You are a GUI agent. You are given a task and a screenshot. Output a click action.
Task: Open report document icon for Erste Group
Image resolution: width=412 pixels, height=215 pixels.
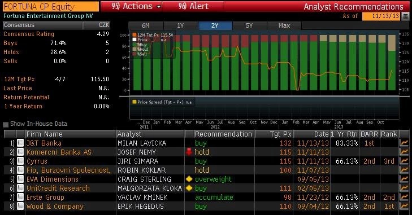point(20,197)
